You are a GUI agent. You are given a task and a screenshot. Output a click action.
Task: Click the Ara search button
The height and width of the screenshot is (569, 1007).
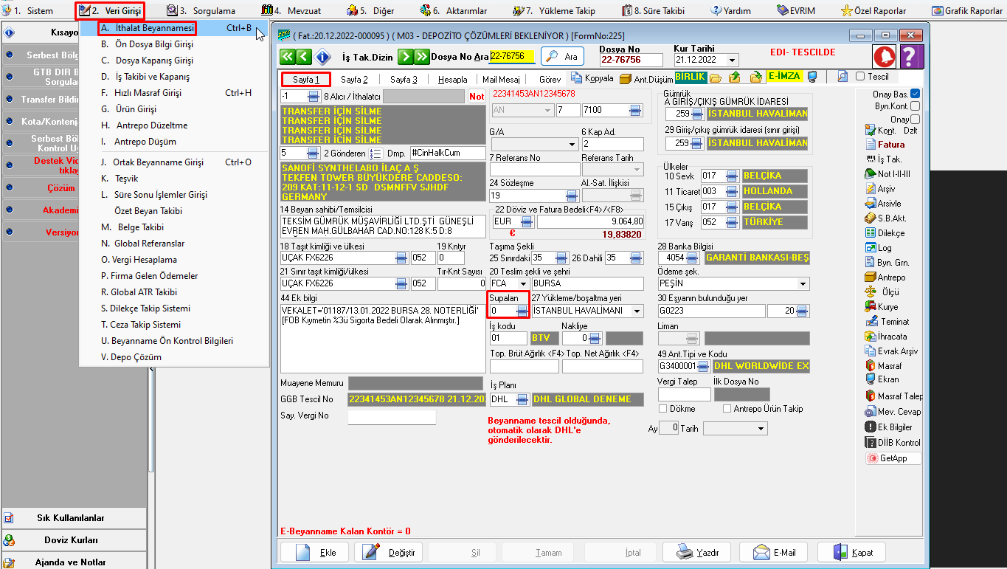tap(562, 57)
